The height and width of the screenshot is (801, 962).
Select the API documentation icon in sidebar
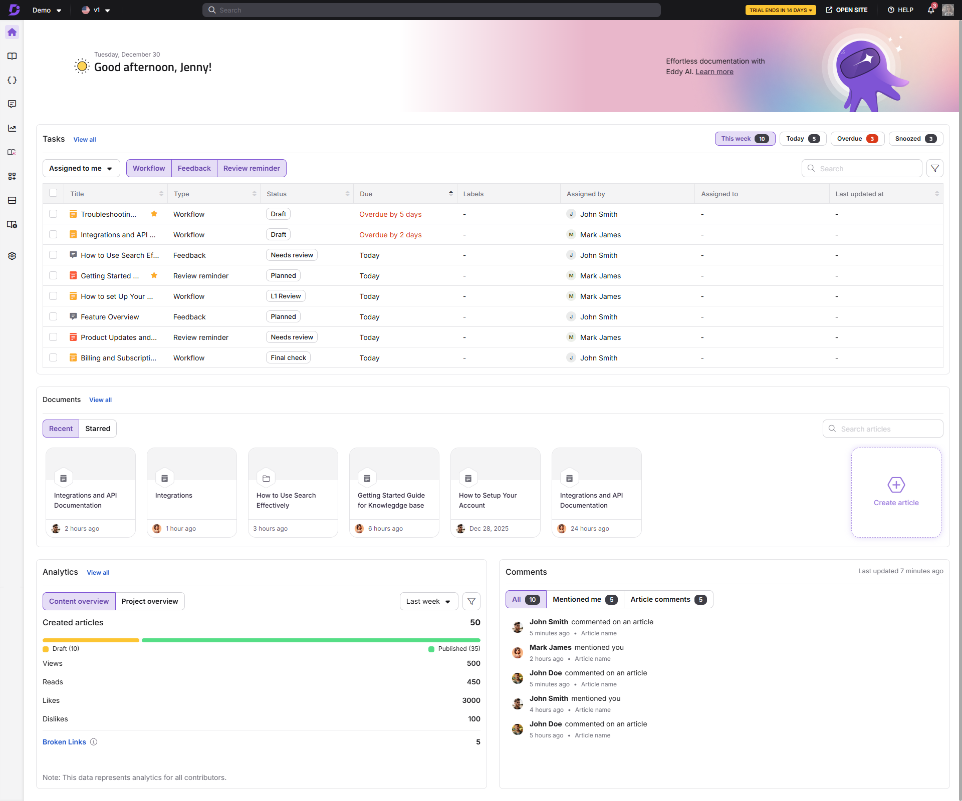click(12, 80)
